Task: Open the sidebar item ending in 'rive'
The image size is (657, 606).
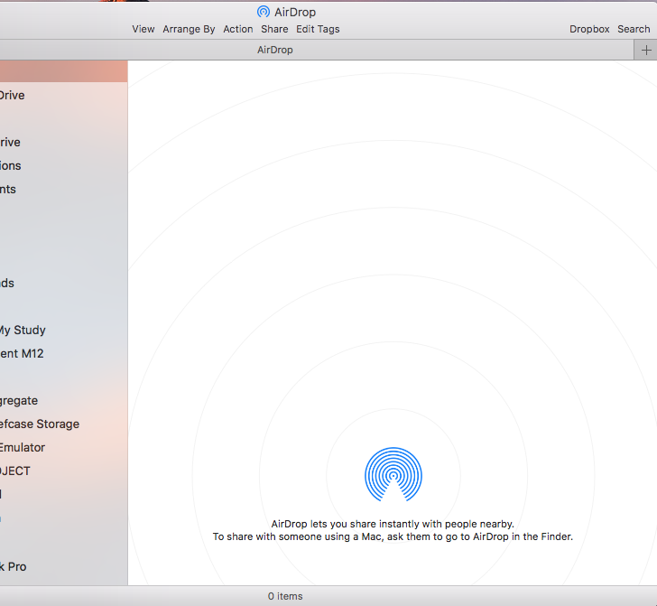Action: 64,142
